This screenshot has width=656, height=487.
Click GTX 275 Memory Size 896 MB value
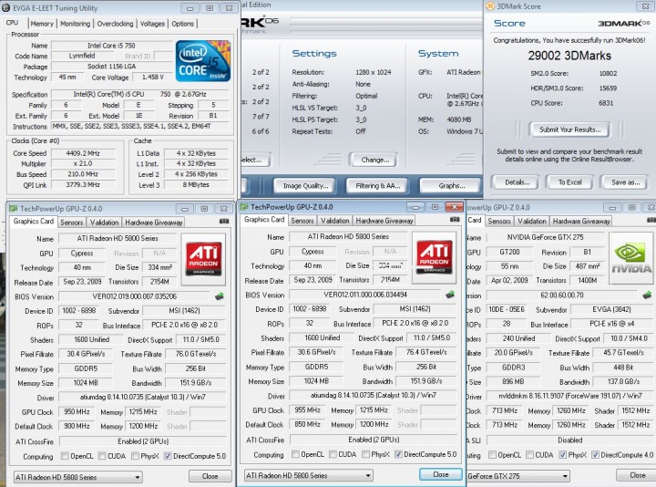tap(513, 382)
